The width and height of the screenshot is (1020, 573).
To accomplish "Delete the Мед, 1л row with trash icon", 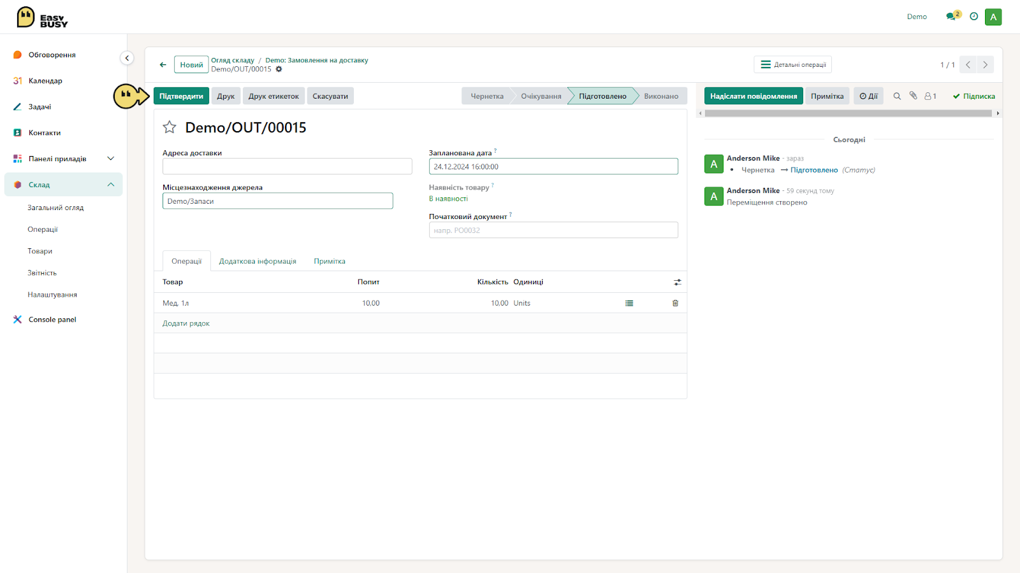I will tap(675, 303).
